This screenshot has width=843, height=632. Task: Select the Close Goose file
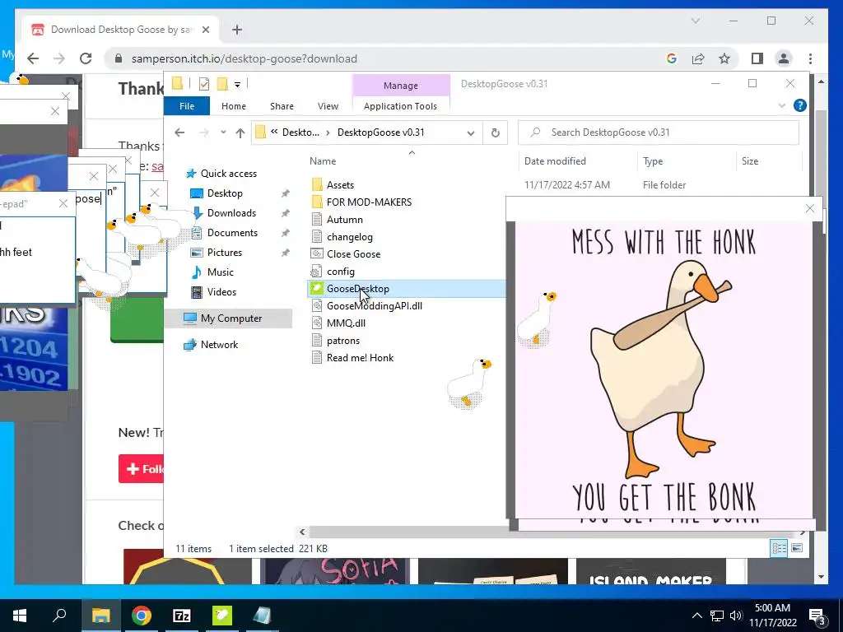click(353, 254)
